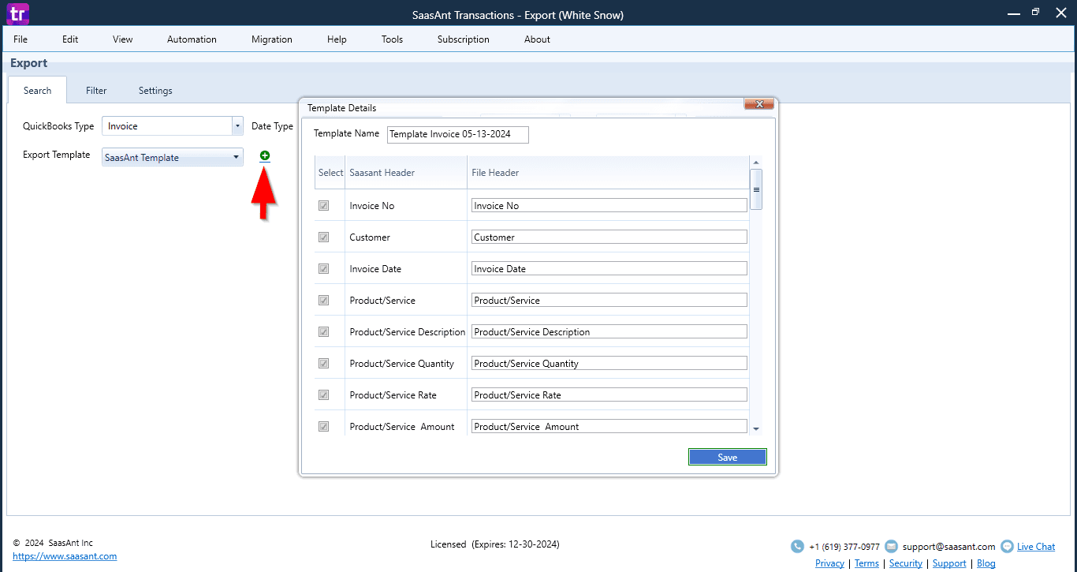The image size is (1077, 572).
Task: Open the Migration menu
Action: tap(272, 39)
